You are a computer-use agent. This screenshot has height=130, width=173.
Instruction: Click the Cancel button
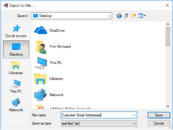[x=159, y=123]
